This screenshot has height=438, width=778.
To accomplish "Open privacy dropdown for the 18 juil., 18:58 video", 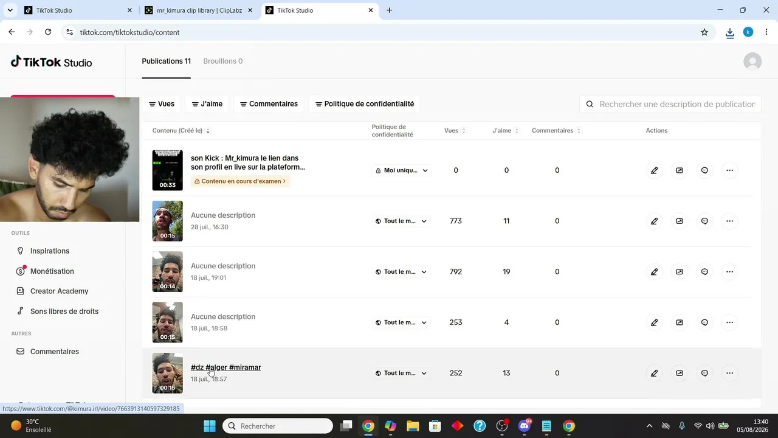I will [401, 322].
